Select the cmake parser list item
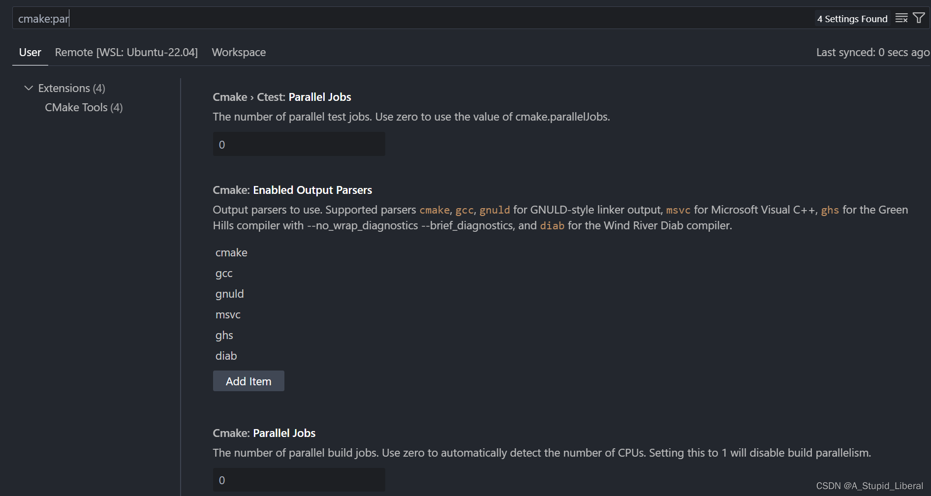This screenshot has height=496, width=931. point(231,252)
